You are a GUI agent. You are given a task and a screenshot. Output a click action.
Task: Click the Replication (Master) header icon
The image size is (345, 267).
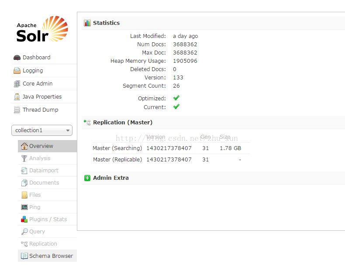tap(87, 123)
